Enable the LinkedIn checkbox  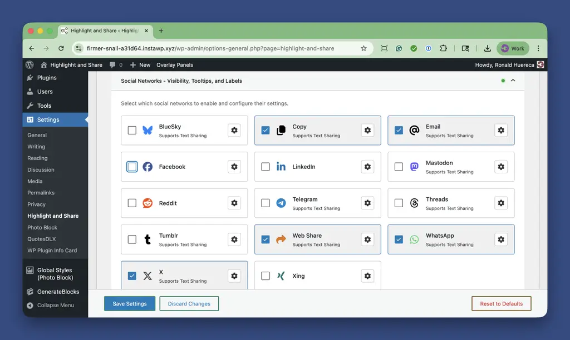click(x=266, y=167)
